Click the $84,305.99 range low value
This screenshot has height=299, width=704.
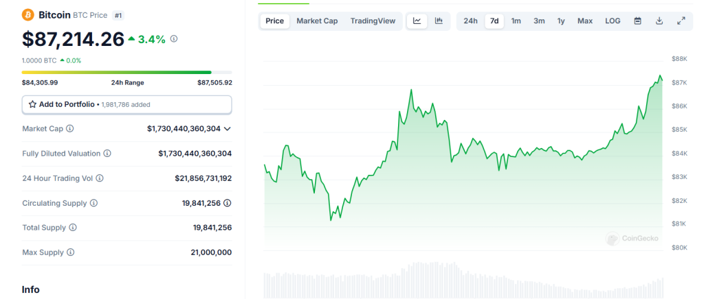tap(40, 83)
